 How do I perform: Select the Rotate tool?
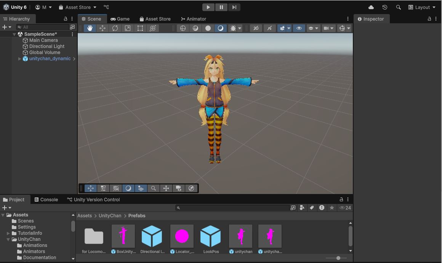tap(115, 28)
